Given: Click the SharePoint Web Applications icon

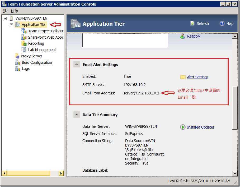Looking at the screenshot, I should (x=24, y=37).
